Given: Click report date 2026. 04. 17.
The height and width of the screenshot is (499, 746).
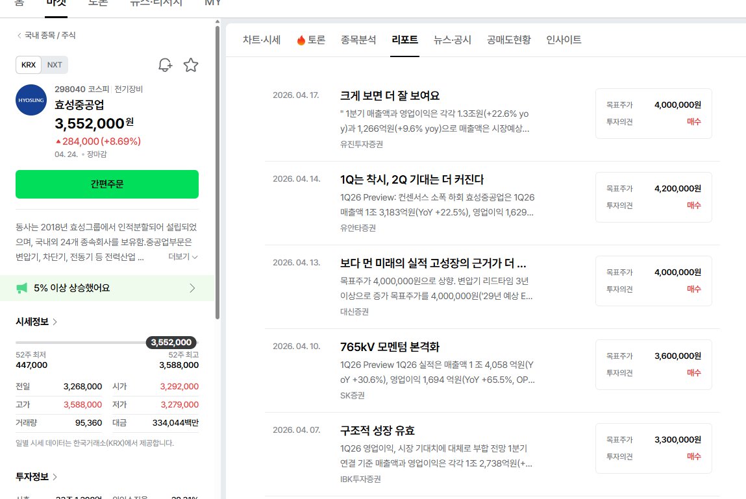Looking at the screenshot, I should click(x=296, y=95).
